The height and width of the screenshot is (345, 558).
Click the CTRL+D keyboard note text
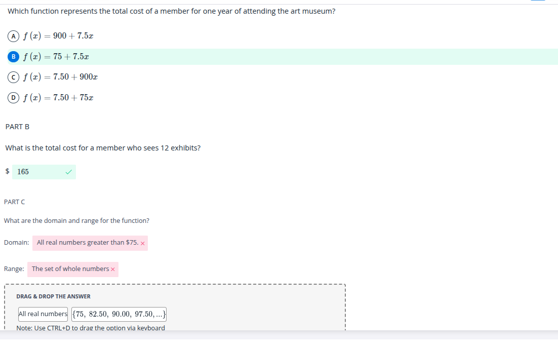click(x=91, y=328)
